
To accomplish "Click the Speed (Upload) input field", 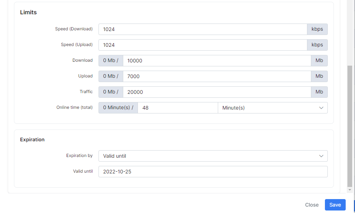I will tap(203, 45).
